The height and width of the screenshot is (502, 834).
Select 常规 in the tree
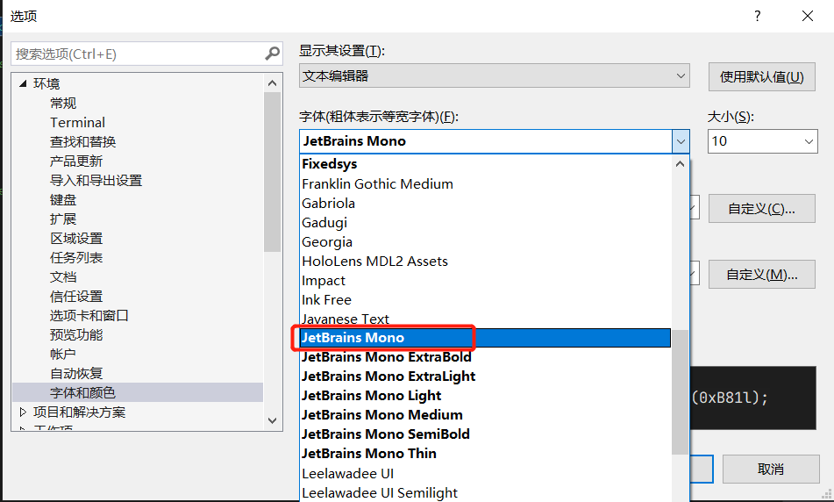click(x=63, y=104)
